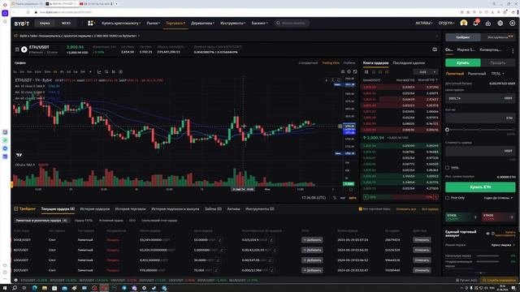Open the notifications bell
The image size is (520, 292).
pos(475,24)
